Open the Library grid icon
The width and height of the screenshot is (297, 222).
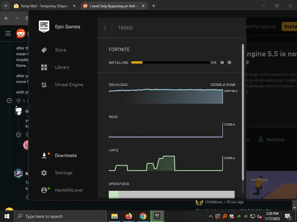click(x=44, y=67)
